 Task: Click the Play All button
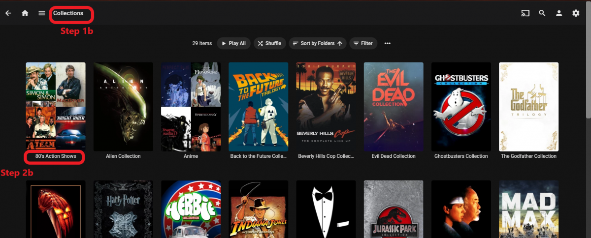pyautogui.click(x=234, y=43)
